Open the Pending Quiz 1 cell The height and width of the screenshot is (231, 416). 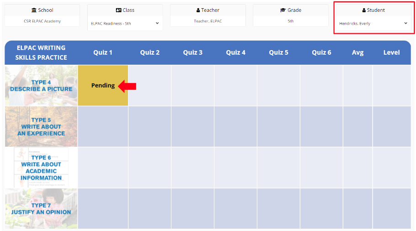(x=103, y=86)
